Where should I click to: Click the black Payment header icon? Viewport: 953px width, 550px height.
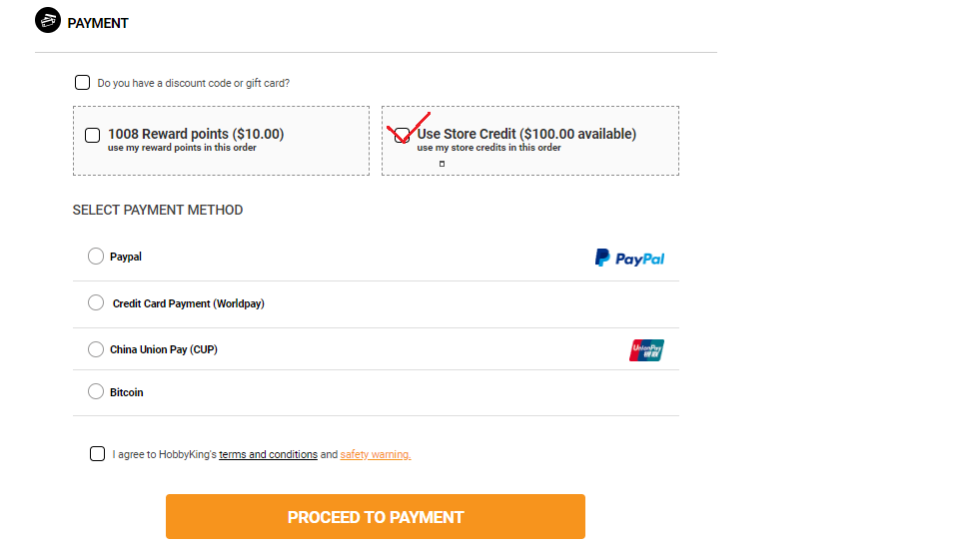pos(48,20)
